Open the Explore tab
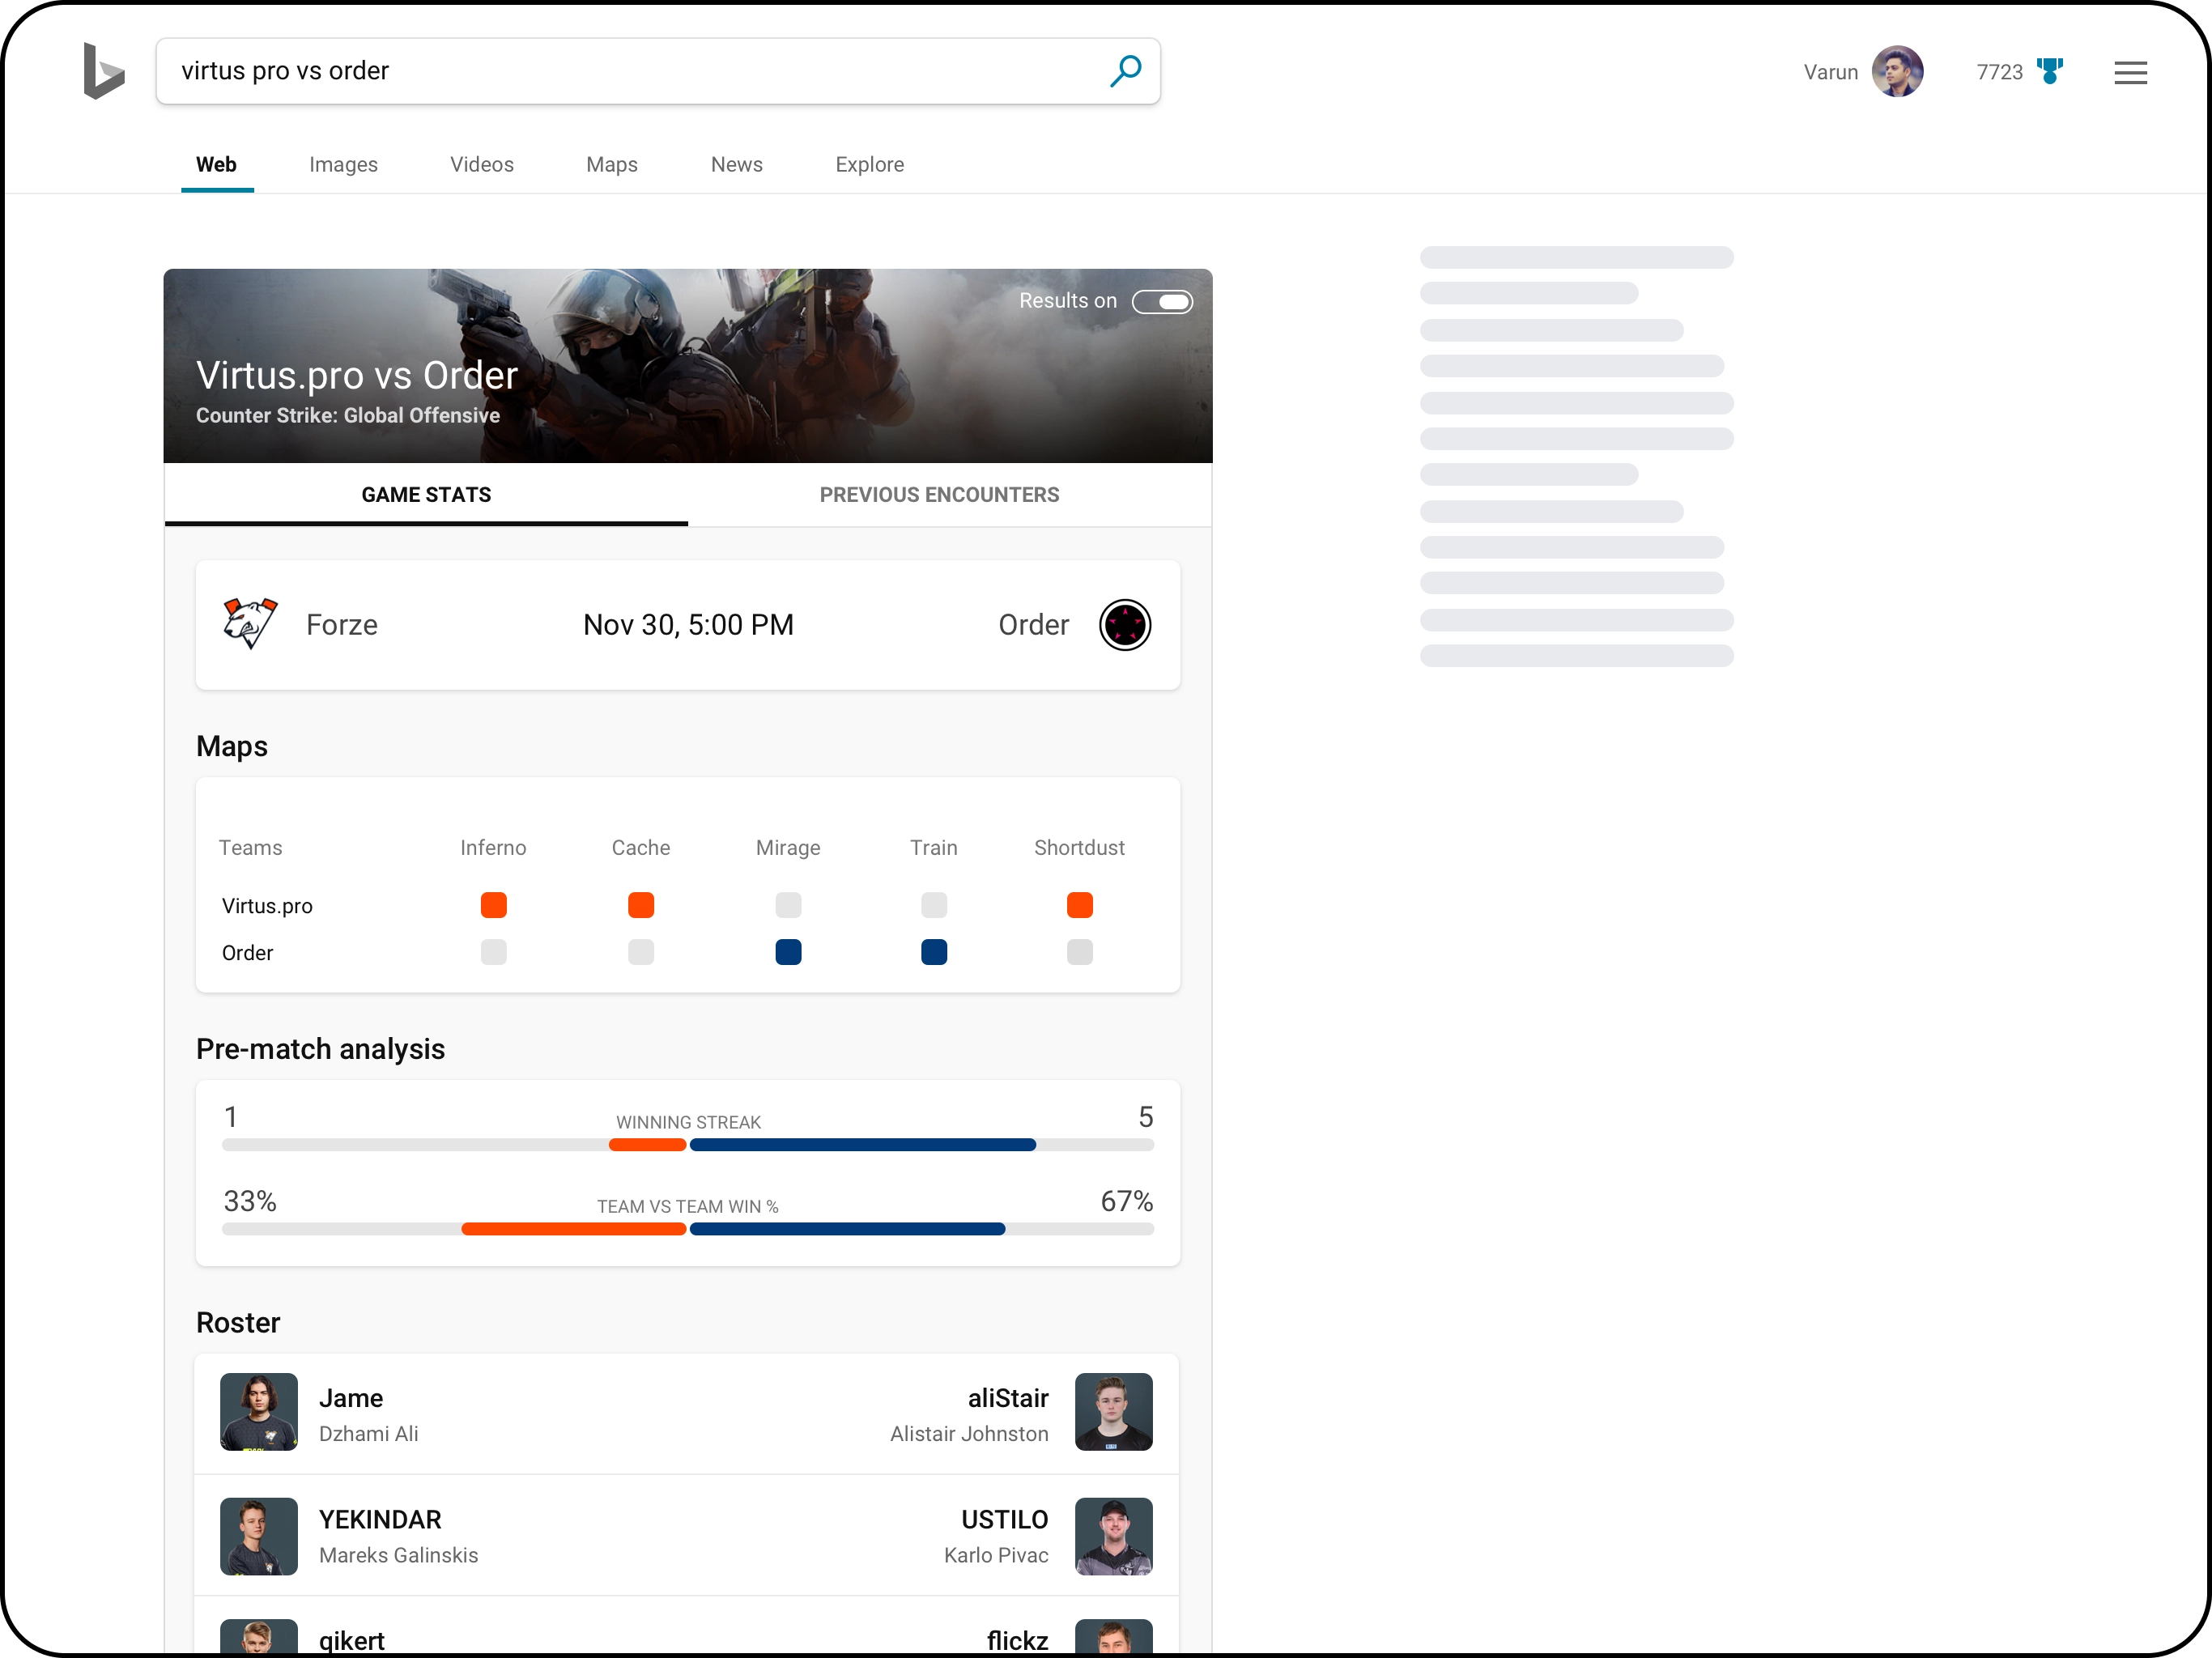 click(870, 164)
